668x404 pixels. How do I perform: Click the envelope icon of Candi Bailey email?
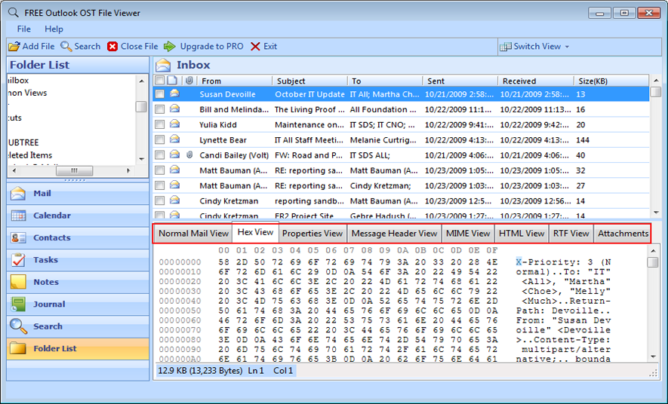tap(174, 155)
